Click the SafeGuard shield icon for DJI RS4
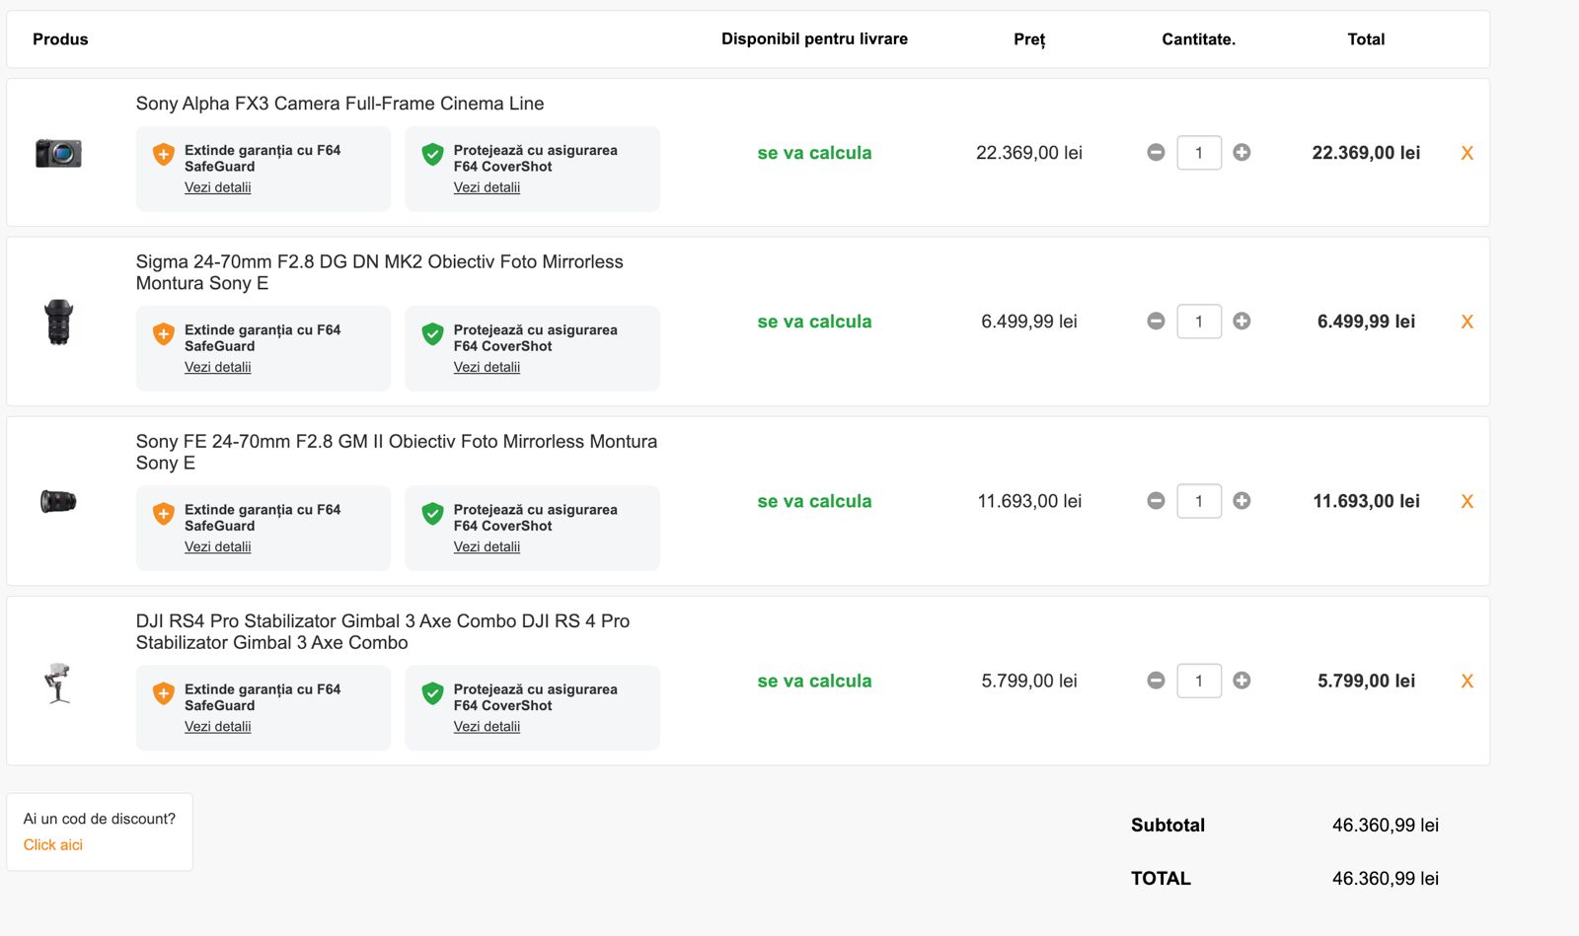Image resolution: width=1579 pixels, height=936 pixels. click(x=164, y=693)
